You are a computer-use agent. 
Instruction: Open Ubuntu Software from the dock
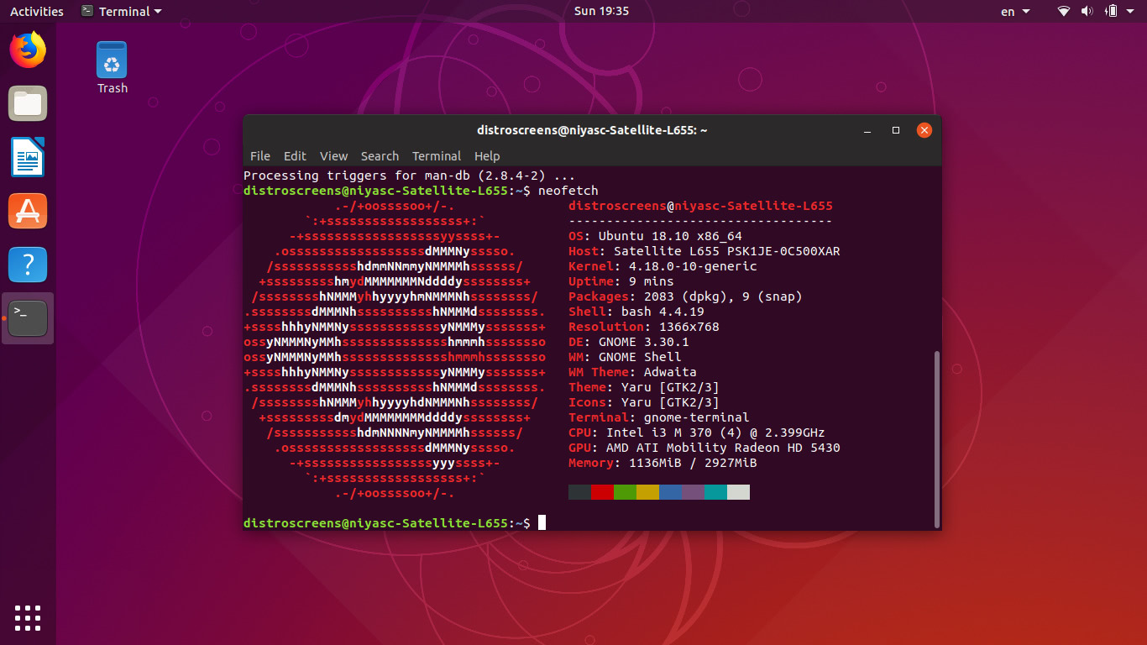pyautogui.click(x=28, y=211)
